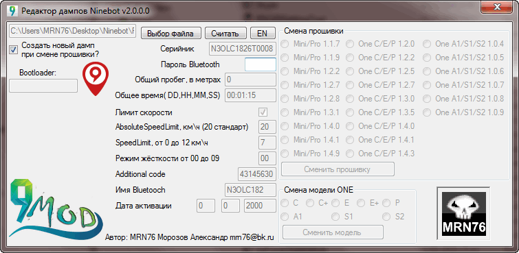Select One A1/S1/S2 1.0.5 firmware
This screenshot has height=253, width=519.
pyautogui.click(x=427, y=58)
